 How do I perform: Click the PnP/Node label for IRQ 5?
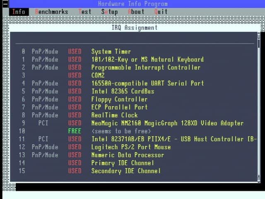(45, 91)
